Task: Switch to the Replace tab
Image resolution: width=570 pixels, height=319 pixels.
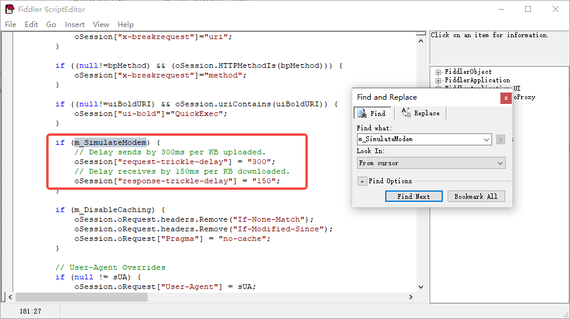Action: pos(420,113)
